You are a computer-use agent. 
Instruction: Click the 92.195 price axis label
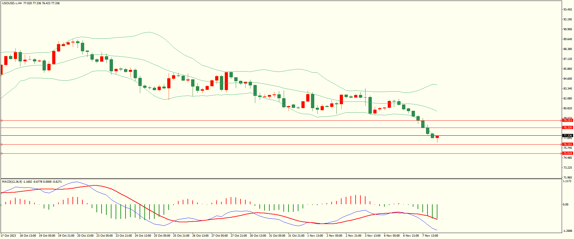point(567,19)
